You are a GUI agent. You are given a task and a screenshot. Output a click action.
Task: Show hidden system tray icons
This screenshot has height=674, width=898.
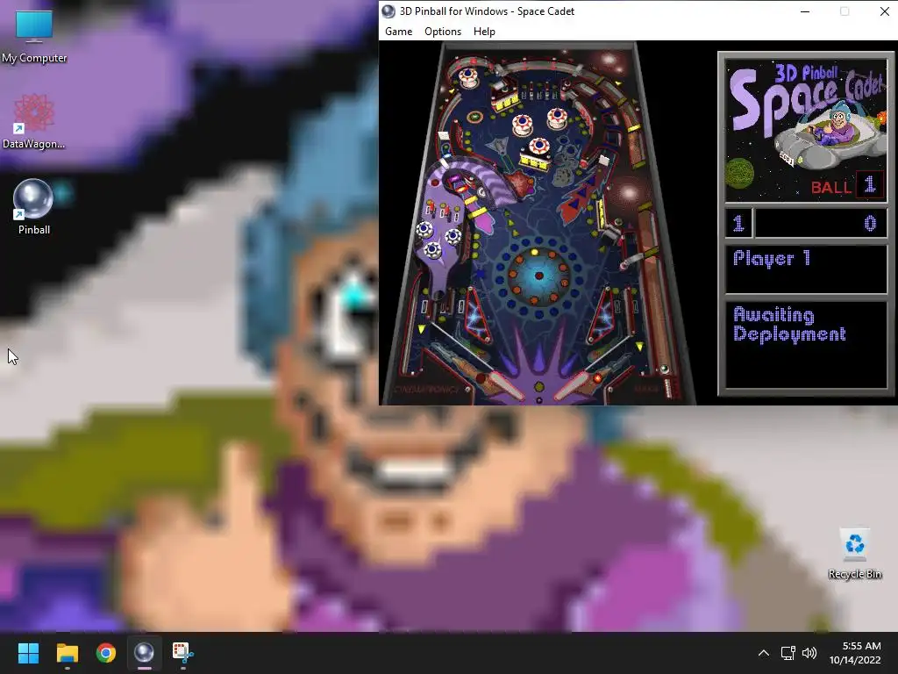click(x=764, y=653)
